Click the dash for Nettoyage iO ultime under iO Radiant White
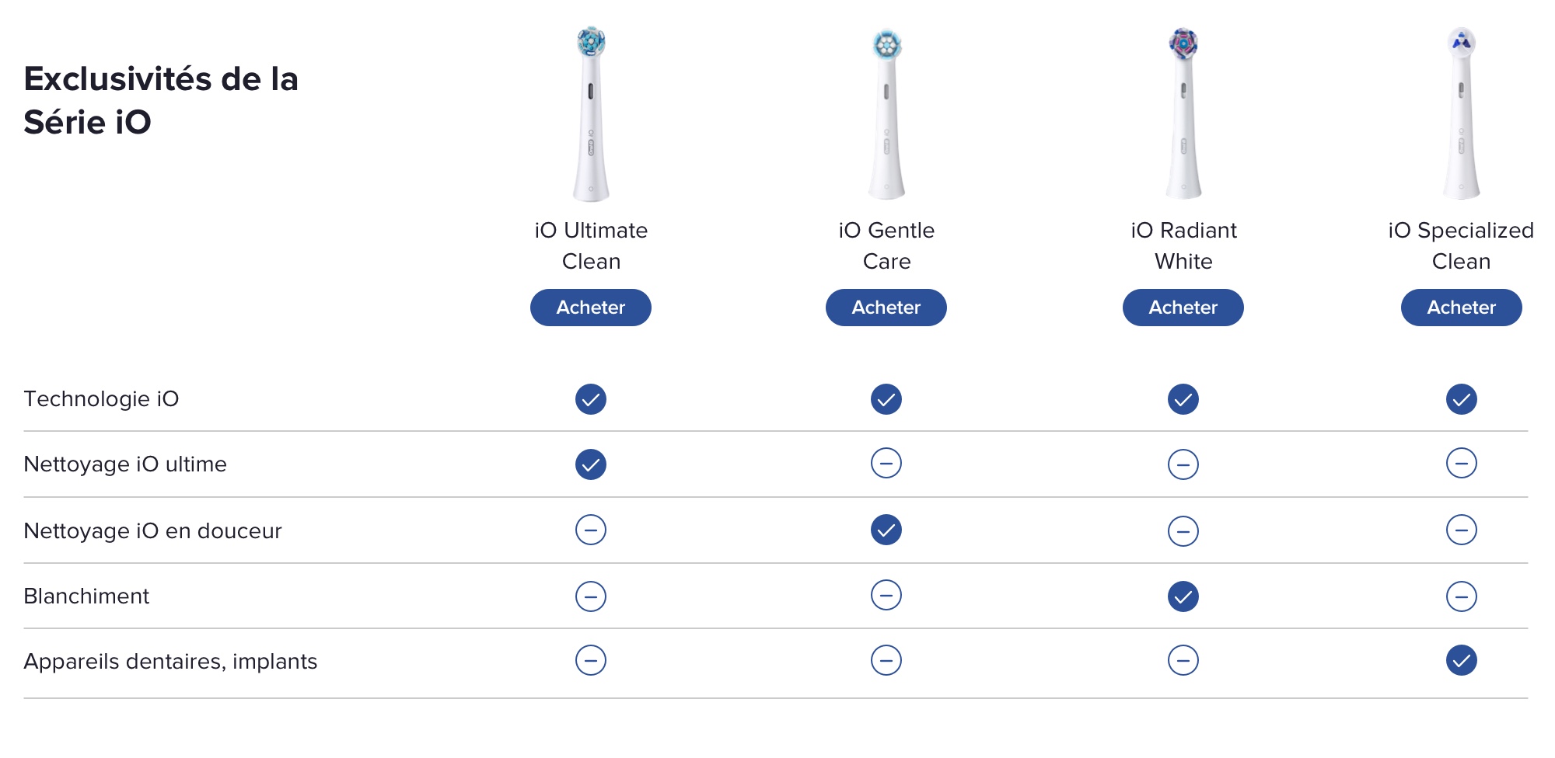The image size is (1555, 758). click(x=1183, y=464)
